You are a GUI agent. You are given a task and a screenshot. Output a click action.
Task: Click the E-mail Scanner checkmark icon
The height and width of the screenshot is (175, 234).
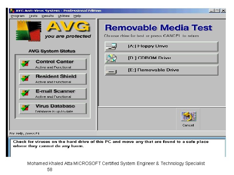pos(25,93)
